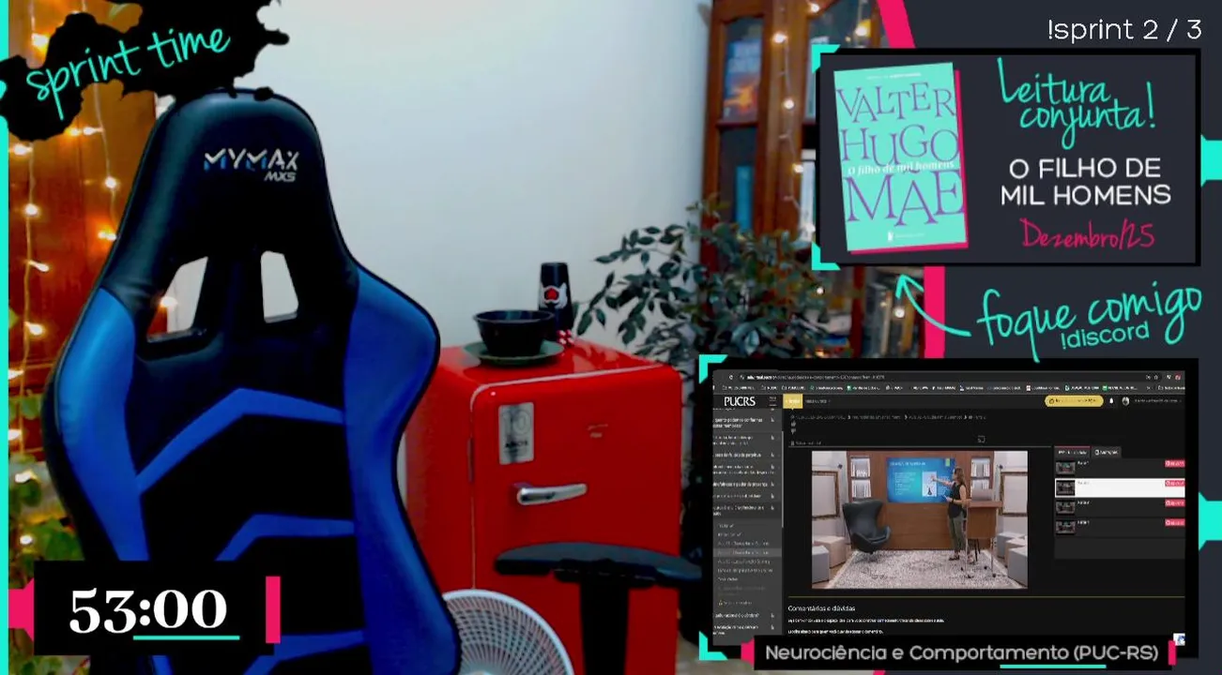Click the red button on the third playlist row
The image size is (1222, 675).
pyautogui.click(x=1174, y=503)
